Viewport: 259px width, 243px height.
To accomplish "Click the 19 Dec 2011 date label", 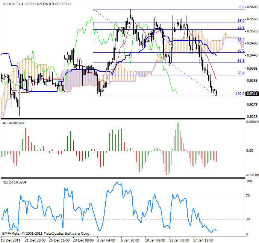I will (x=11, y=240).
